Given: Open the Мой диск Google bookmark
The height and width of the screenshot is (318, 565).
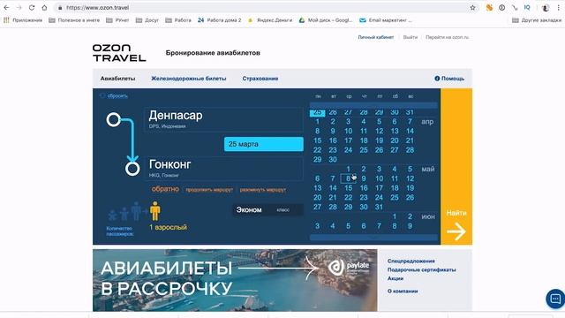Looking at the screenshot, I should 326,20.
